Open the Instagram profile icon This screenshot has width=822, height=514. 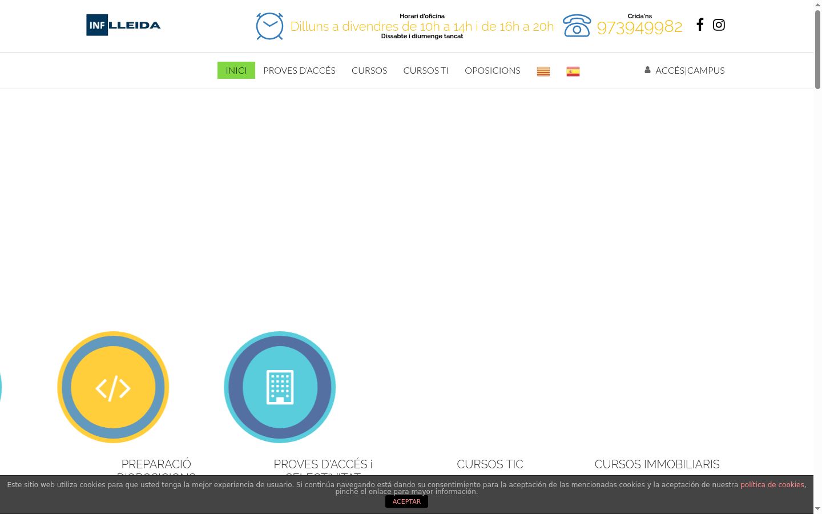pyautogui.click(x=719, y=25)
